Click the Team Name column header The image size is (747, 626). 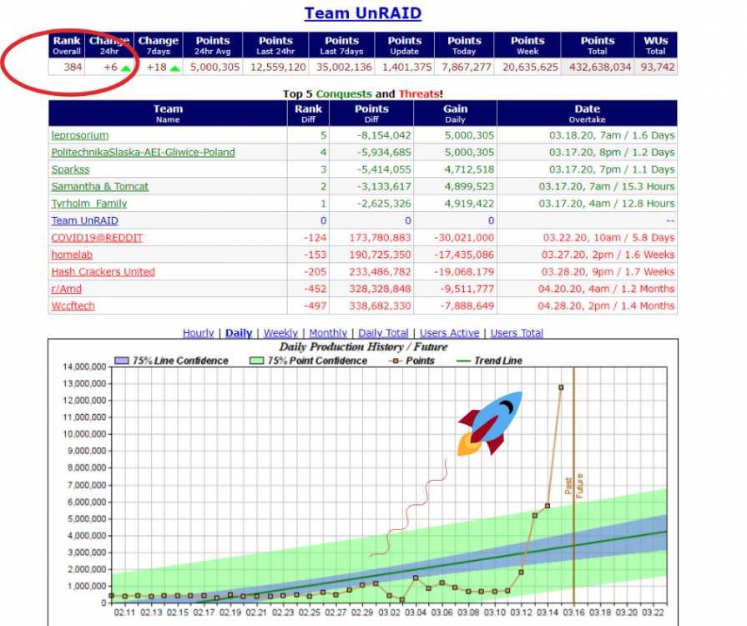click(x=168, y=114)
